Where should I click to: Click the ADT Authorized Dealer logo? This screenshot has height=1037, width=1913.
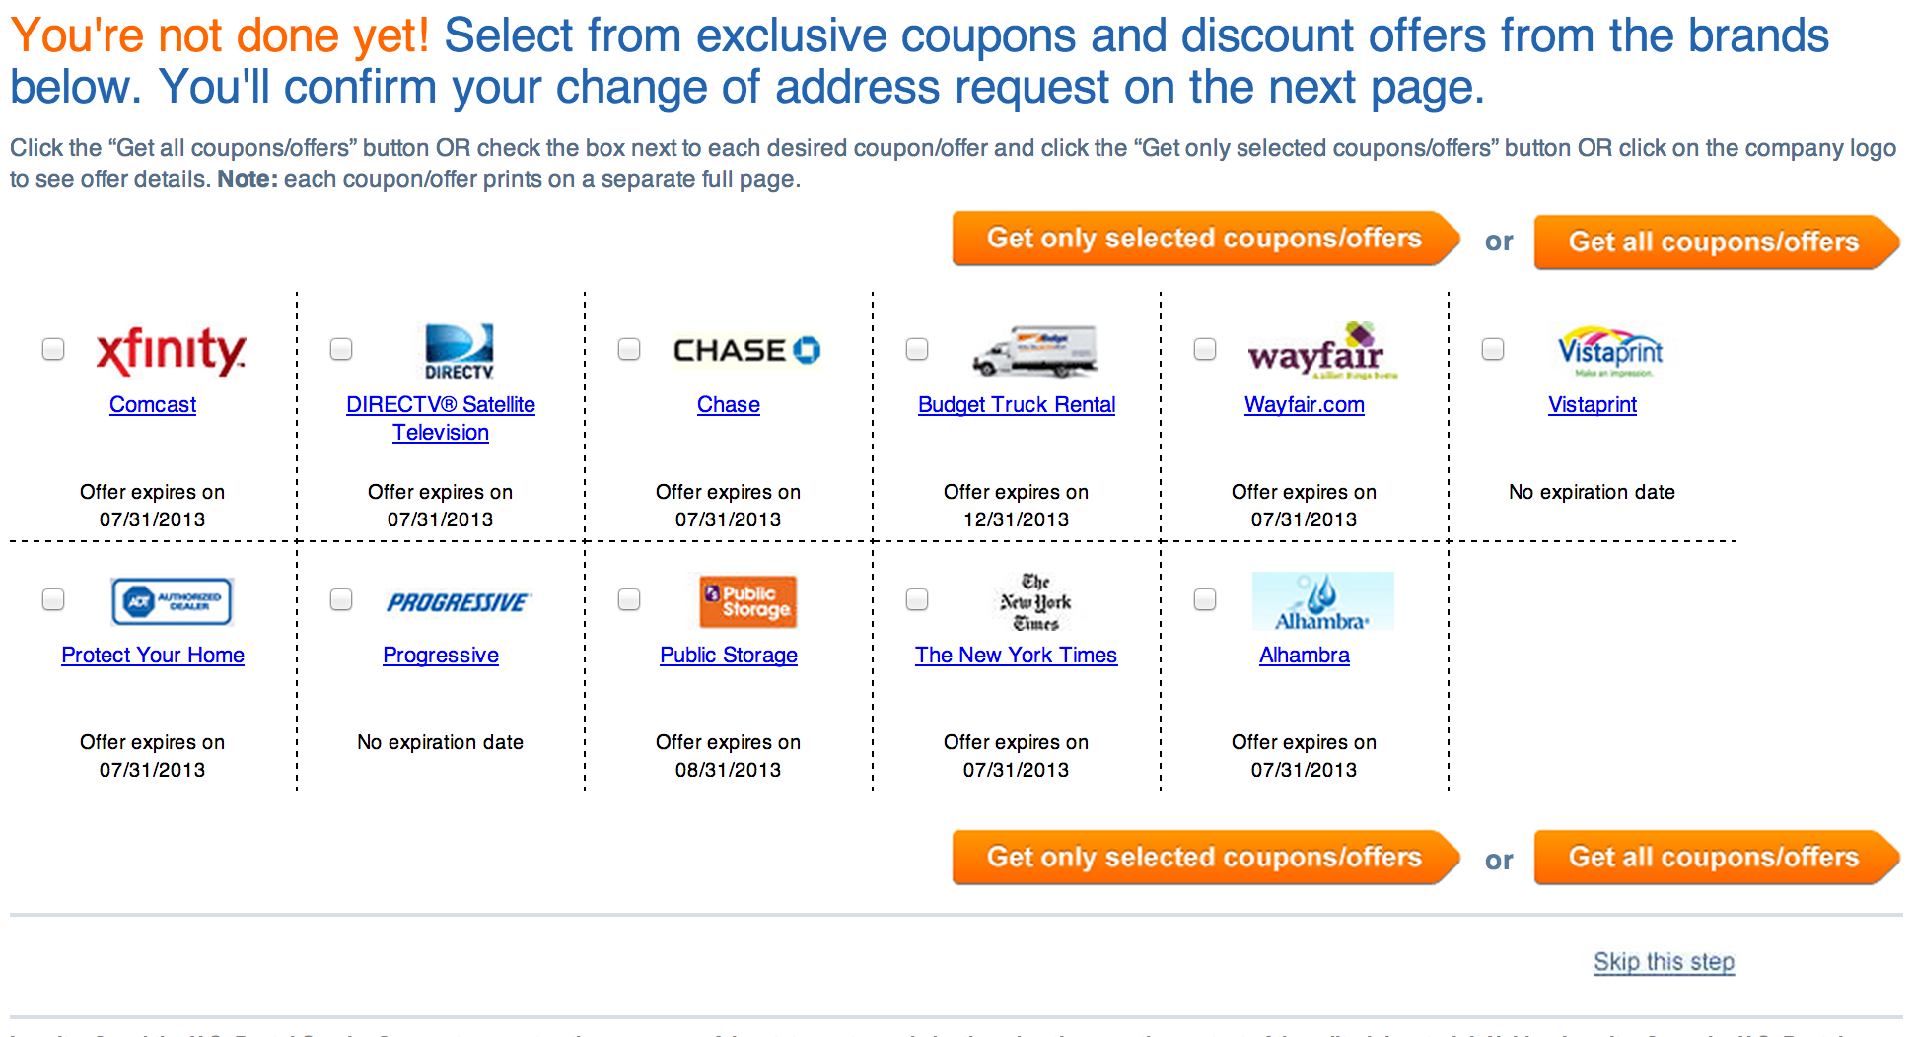point(172,601)
